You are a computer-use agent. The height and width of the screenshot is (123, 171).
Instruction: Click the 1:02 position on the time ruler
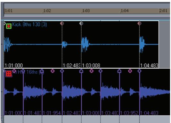click(x=47, y=11)
